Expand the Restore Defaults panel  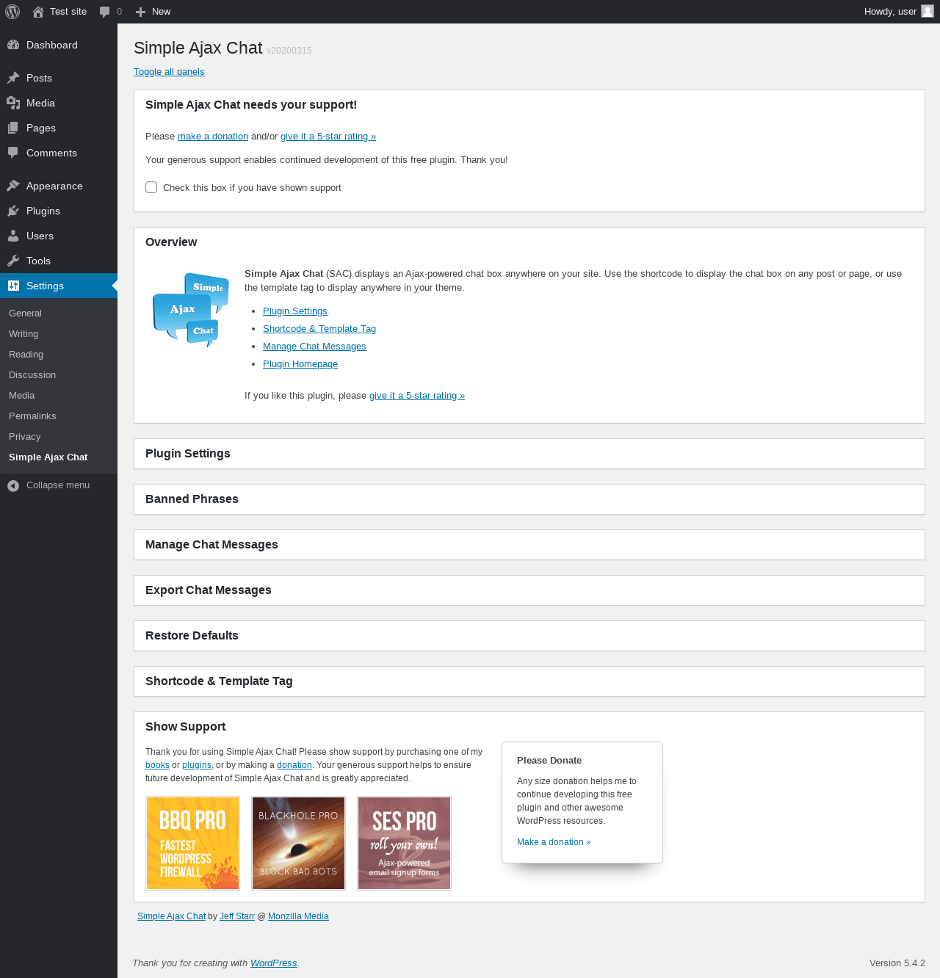pyautogui.click(x=529, y=636)
